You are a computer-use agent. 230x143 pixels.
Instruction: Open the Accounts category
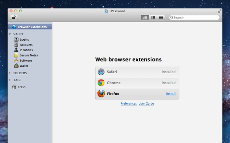pyautogui.click(x=26, y=45)
